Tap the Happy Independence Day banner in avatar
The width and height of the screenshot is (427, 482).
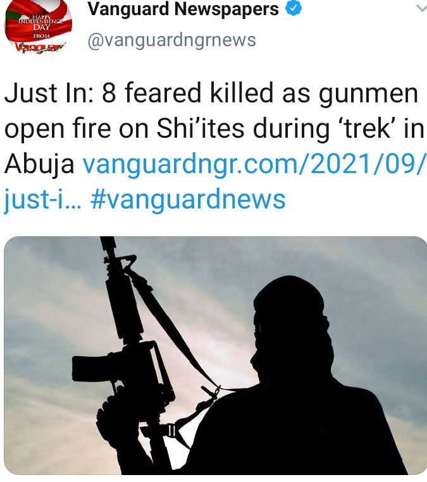click(x=40, y=27)
